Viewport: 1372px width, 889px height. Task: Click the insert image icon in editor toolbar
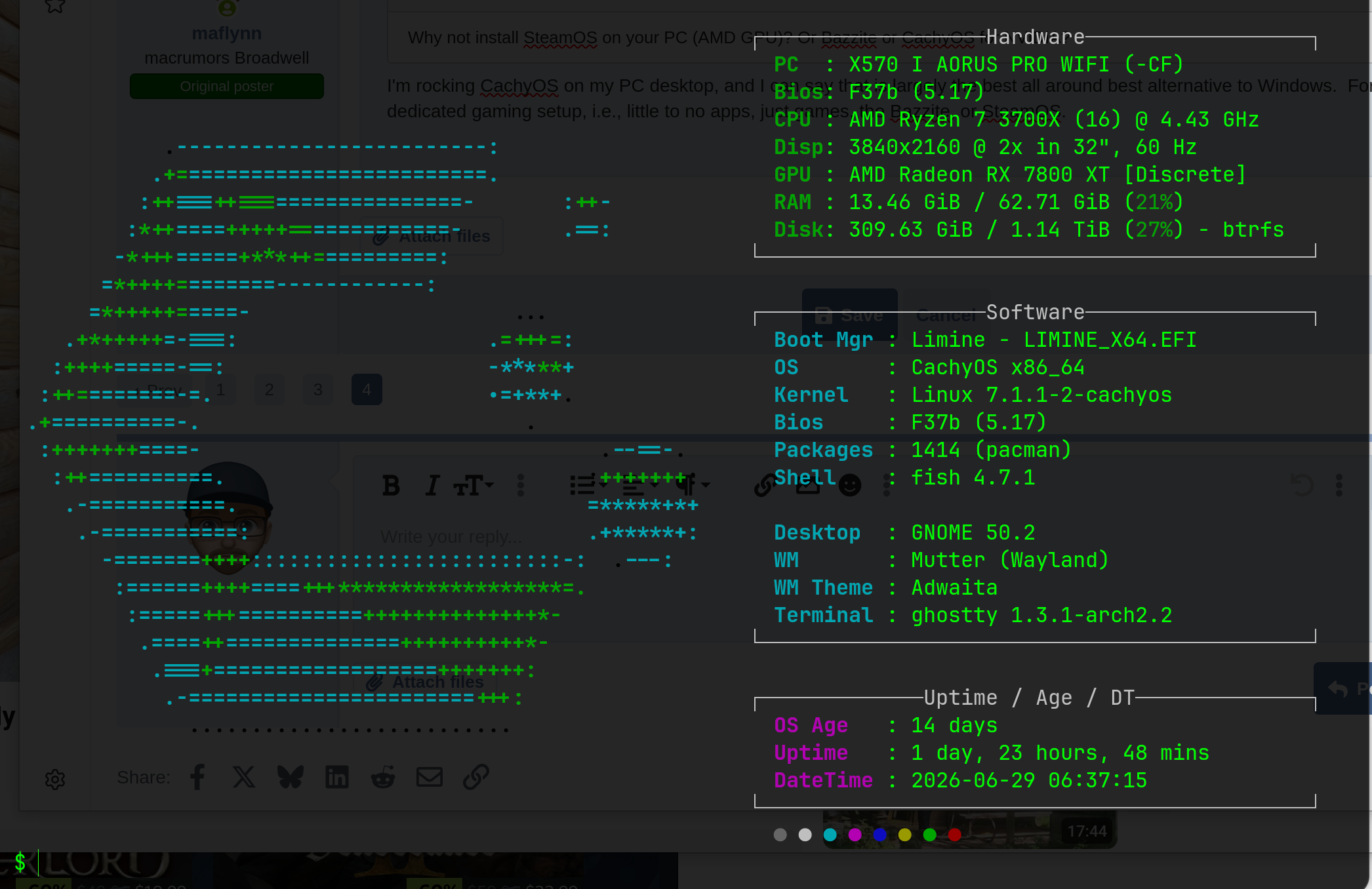pos(808,486)
